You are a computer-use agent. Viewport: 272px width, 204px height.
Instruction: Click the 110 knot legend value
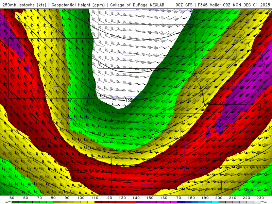tap(95, 198)
